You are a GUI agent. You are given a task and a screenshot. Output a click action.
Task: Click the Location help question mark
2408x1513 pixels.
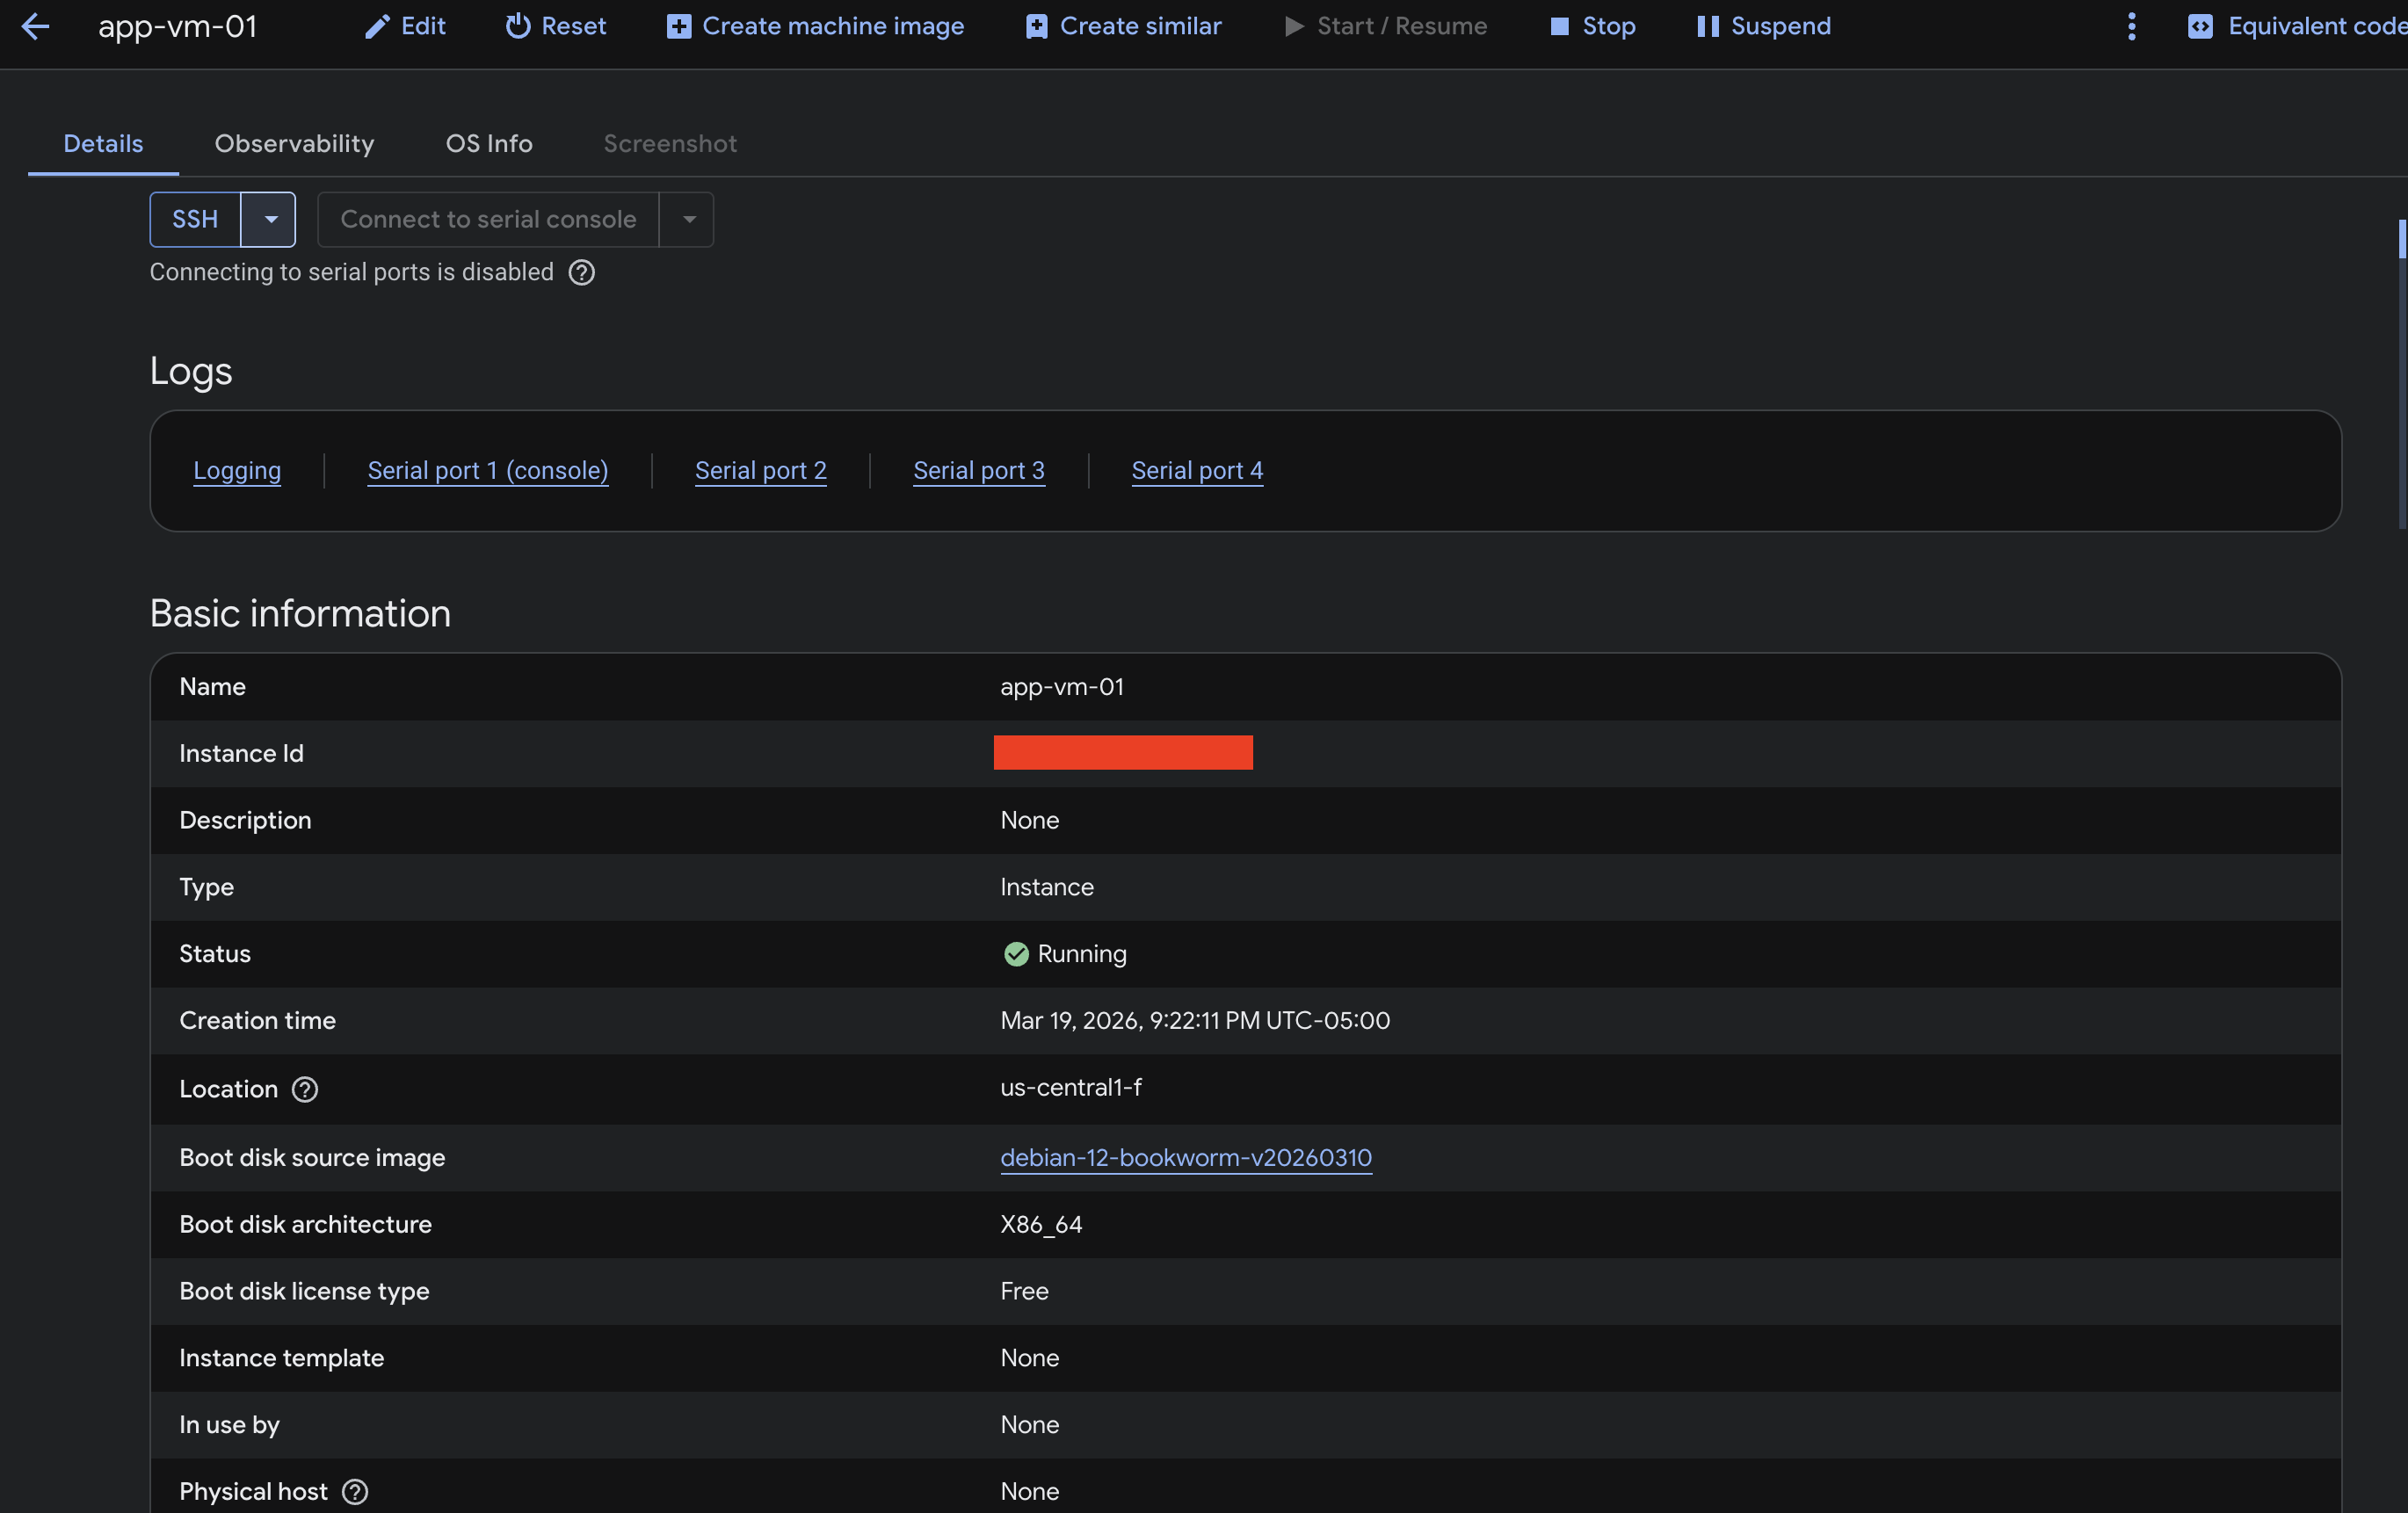(305, 1090)
